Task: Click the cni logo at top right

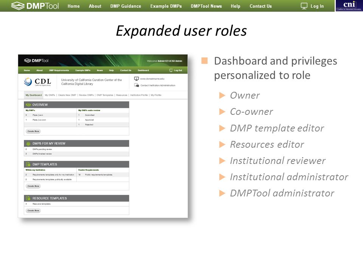Action: click(349, 6)
